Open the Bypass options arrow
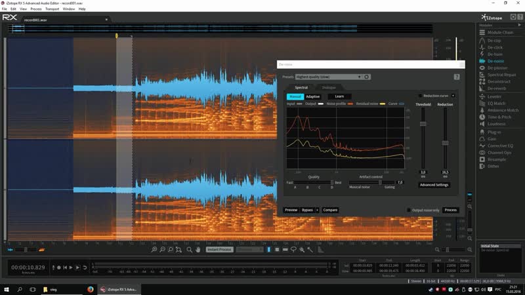Image resolution: width=525 pixels, height=295 pixels. 317,210
